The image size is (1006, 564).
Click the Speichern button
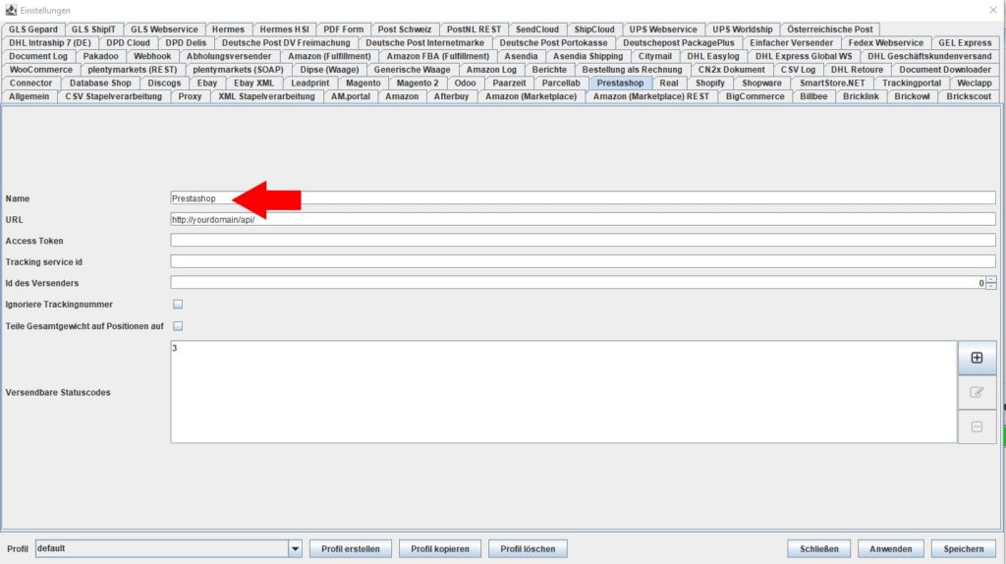(x=963, y=548)
